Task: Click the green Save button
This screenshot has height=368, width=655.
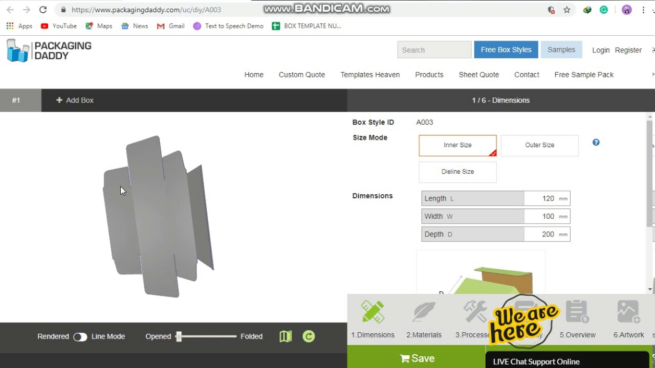Action: (417, 358)
